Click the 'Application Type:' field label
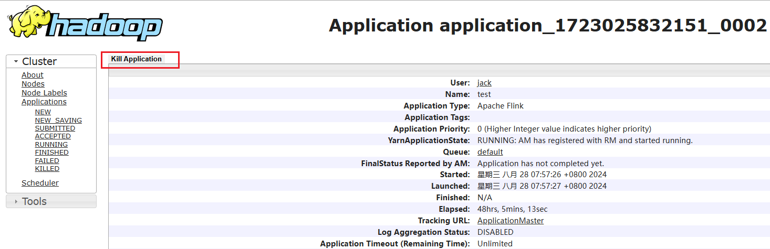 point(437,106)
